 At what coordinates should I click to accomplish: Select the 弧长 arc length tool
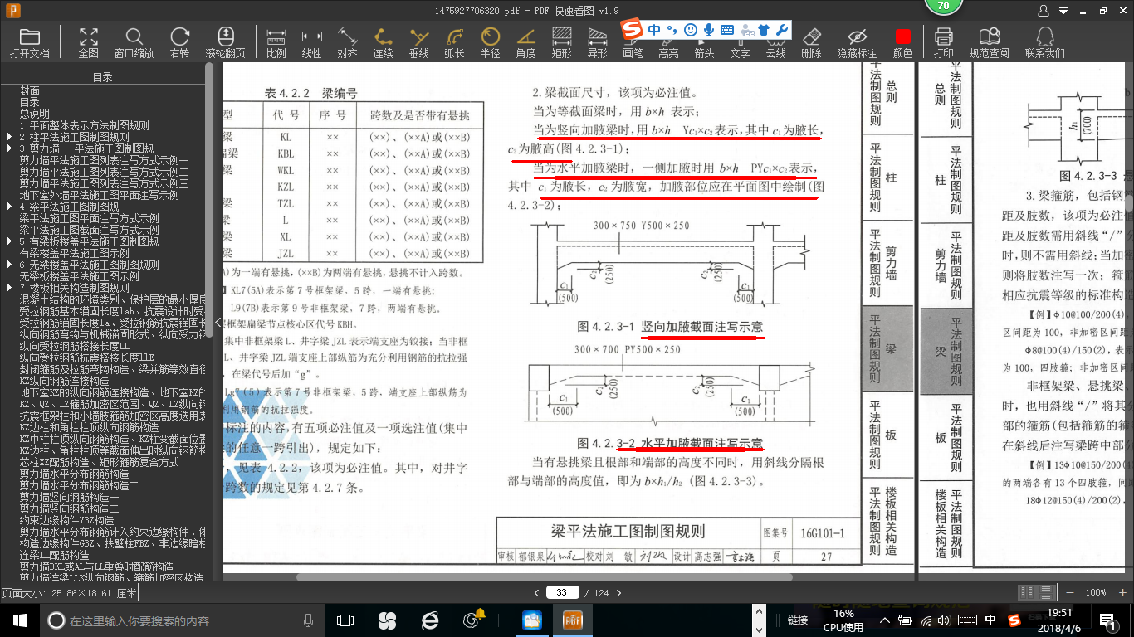click(454, 42)
